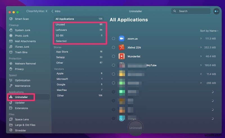Tick the checkbox for the MyTube app
225x138 pixels.
click(x=113, y=65)
